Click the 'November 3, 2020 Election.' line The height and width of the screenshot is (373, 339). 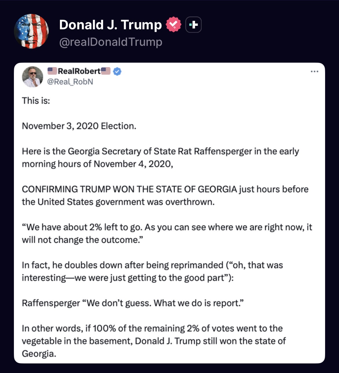79,126
